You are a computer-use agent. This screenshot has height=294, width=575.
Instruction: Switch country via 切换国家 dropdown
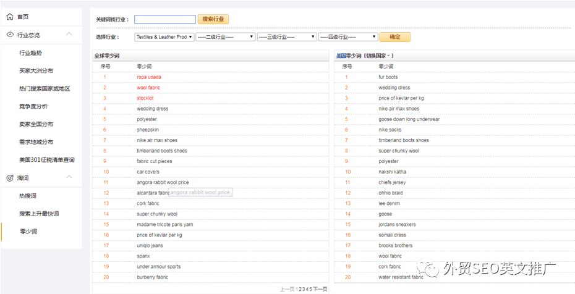point(378,56)
